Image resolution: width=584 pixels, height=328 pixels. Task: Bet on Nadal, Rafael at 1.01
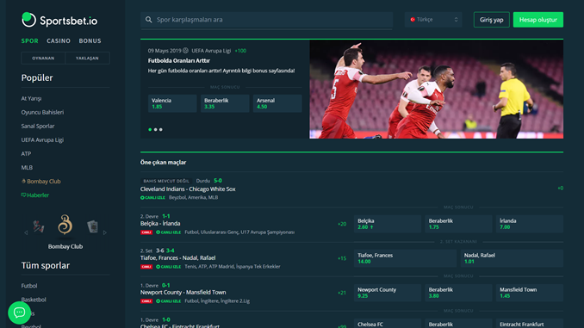(x=513, y=258)
